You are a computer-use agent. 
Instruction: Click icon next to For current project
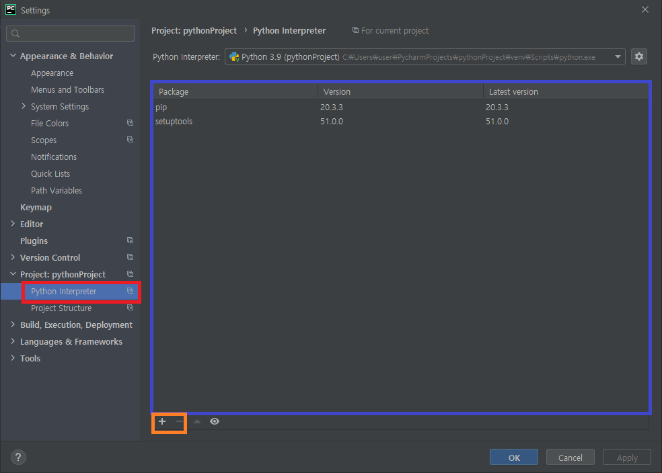click(355, 30)
